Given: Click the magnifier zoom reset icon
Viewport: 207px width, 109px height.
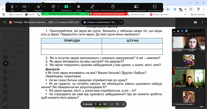Looking at the screenshot, I should point(117,104).
